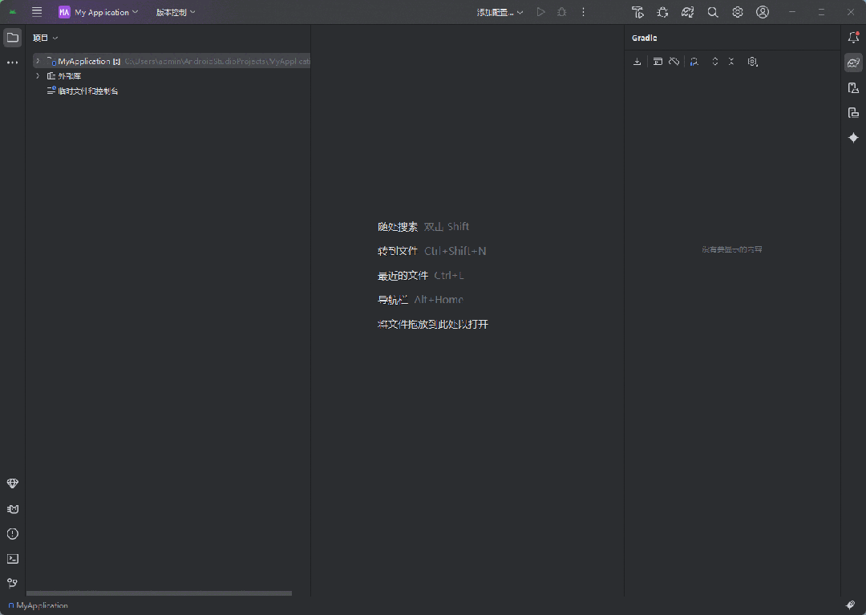Open the hamburger main menu
This screenshot has height=615, width=866.
pos(36,12)
